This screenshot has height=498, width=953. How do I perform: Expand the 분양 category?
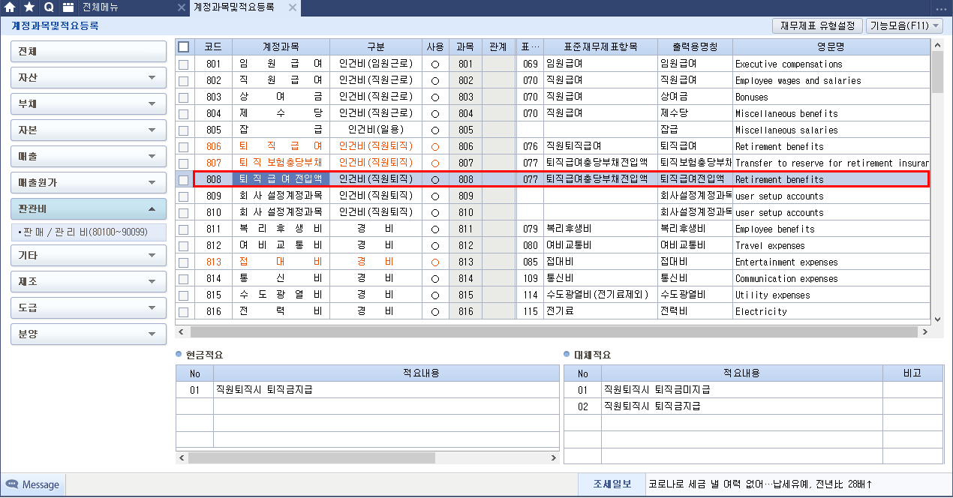[89, 334]
